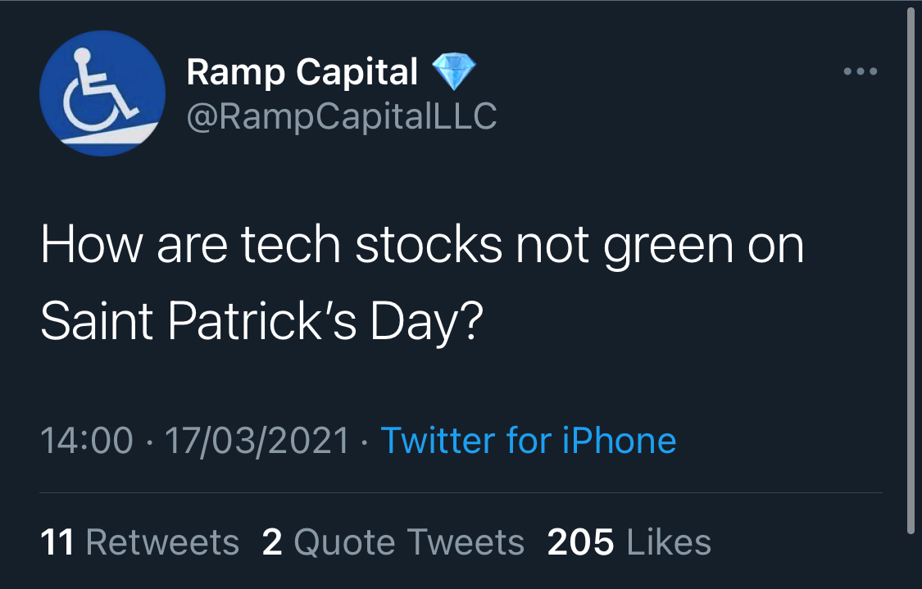Click the 17/03/2021 date
The image size is (922, 589).
coord(257,441)
